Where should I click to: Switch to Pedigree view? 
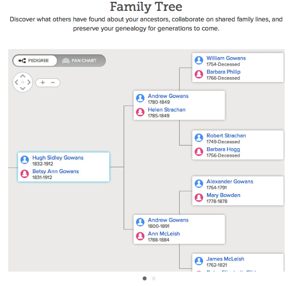(35, 61)
